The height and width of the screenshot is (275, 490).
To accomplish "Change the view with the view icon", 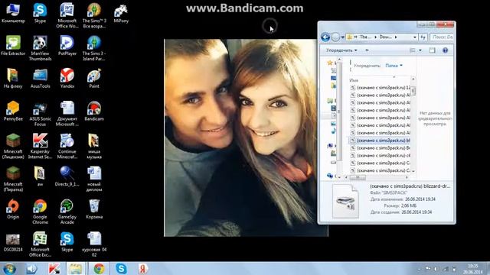I will point(413,50).
